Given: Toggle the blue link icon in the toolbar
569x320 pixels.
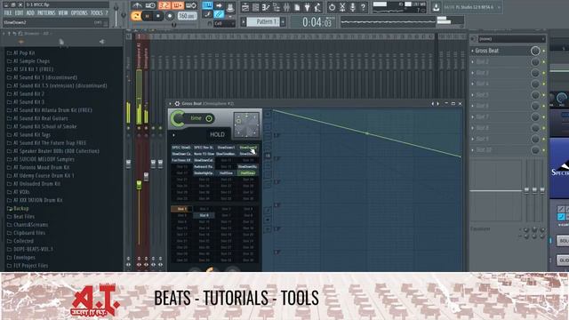Looking at the screenshot, I should 219,14.
